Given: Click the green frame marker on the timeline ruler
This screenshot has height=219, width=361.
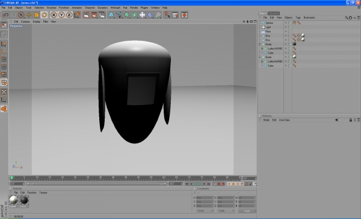Looking at the screenshot, I should 12,178.
